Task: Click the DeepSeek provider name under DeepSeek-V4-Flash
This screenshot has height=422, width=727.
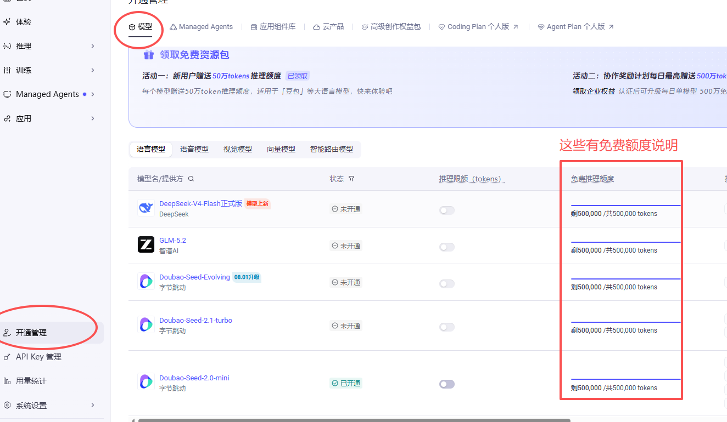Action: (174, 214)
